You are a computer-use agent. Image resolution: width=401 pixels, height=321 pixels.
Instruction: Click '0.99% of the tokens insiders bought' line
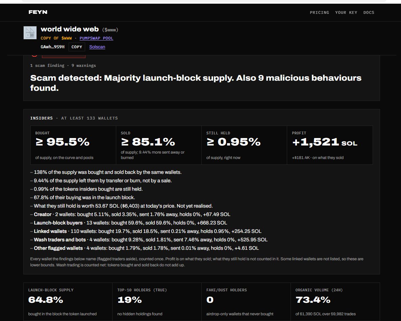[86, 189]
